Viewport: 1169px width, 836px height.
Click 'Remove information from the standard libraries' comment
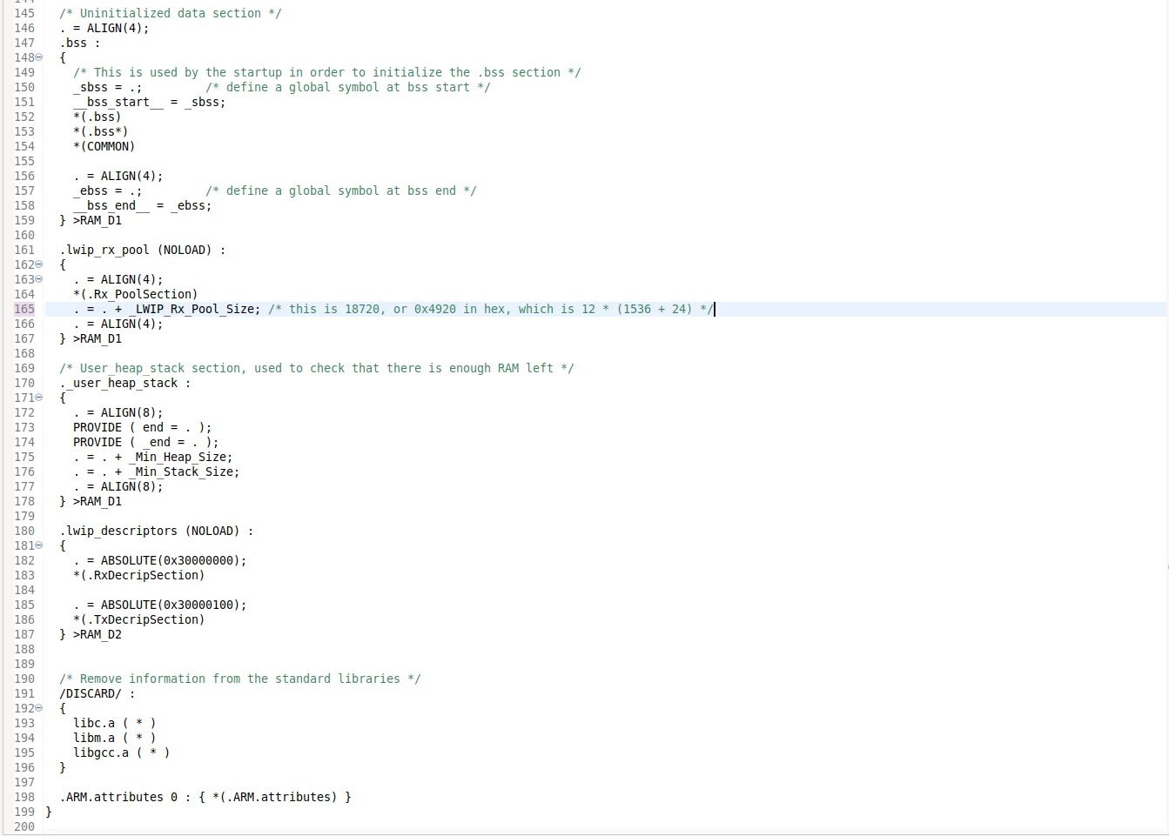pyautogui.click(x=239, y=679)
